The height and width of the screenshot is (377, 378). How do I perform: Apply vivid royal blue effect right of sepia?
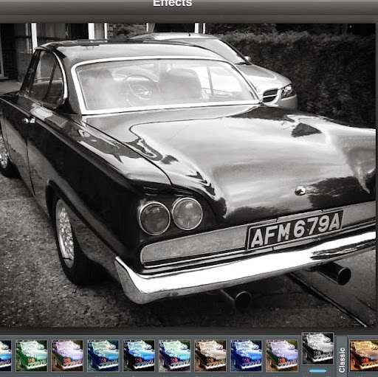(246, 356)
